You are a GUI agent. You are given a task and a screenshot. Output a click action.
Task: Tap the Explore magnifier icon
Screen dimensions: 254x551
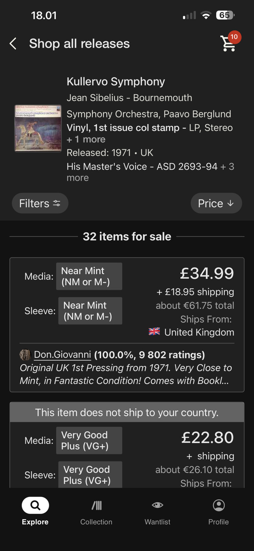(x=35, y=505)
